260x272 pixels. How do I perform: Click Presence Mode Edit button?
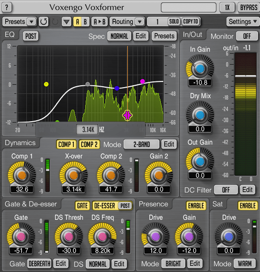[195, 264]
